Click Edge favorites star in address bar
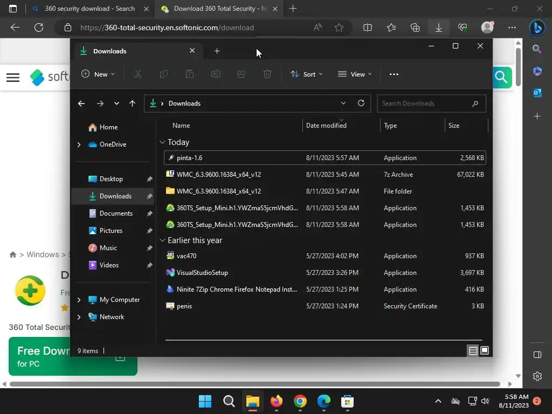This screenshot has width=552, height=414. [x=339, y=27]
